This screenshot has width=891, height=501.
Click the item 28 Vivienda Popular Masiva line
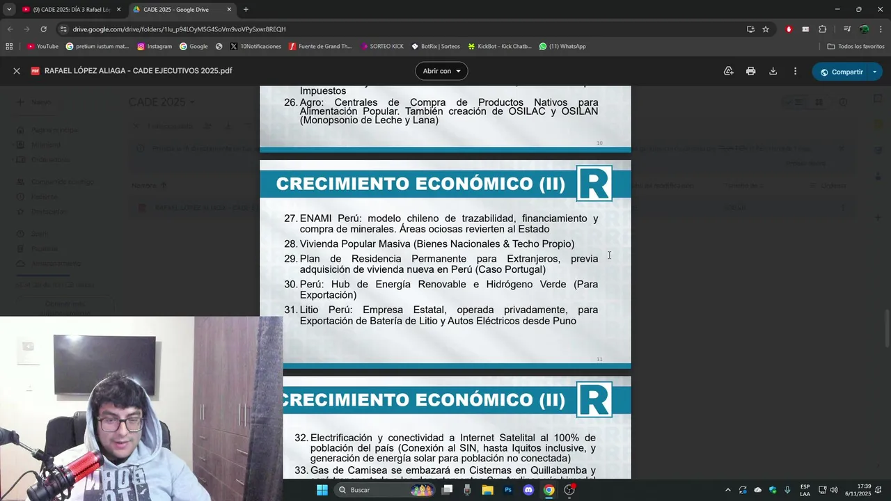[x=429, y=244]
